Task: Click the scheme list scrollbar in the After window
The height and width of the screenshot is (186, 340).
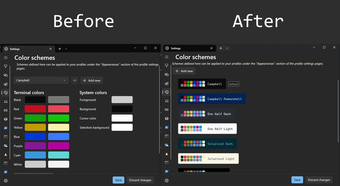Action: coord(338,111)
